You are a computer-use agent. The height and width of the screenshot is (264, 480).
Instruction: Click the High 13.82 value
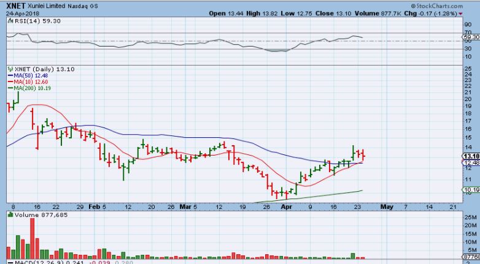(261, 13)
